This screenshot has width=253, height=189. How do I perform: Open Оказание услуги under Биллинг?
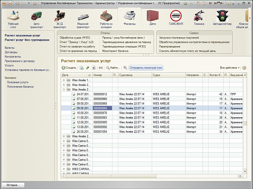tap(18, 82)
